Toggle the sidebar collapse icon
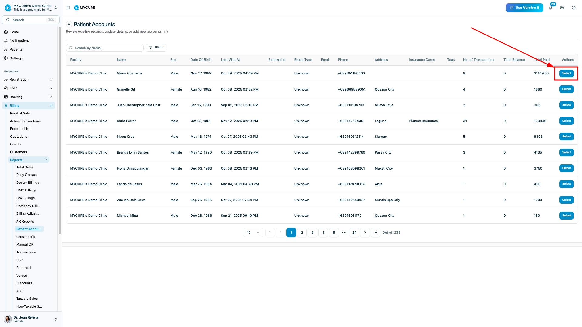This screenshot has width=582, height=327. click(68, 8)
